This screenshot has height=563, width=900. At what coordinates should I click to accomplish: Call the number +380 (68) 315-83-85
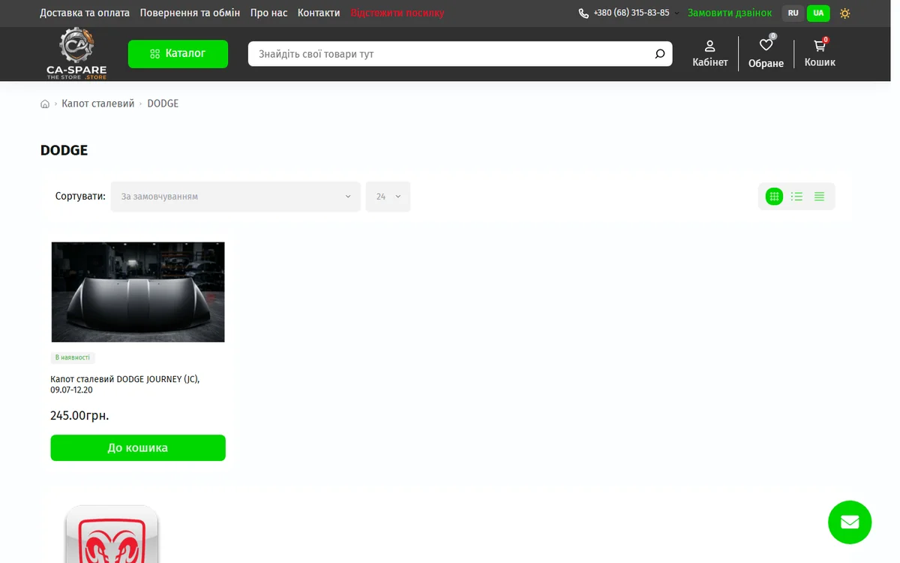coord(631,13)
